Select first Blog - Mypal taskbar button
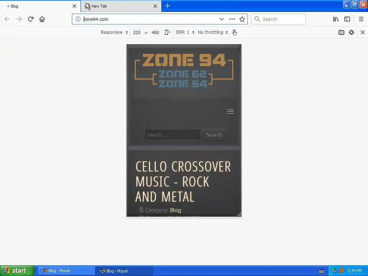The height and width of the screenshot is (276, 368). click(x=66, y=271)
